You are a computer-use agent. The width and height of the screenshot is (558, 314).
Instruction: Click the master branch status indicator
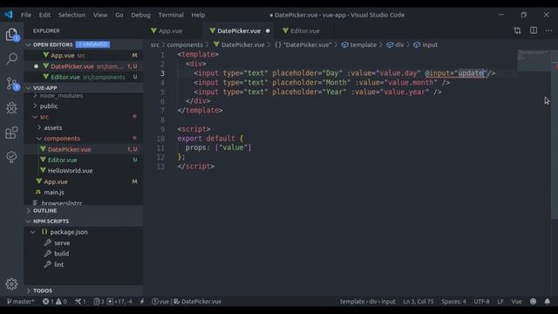(x=21, y=302)
